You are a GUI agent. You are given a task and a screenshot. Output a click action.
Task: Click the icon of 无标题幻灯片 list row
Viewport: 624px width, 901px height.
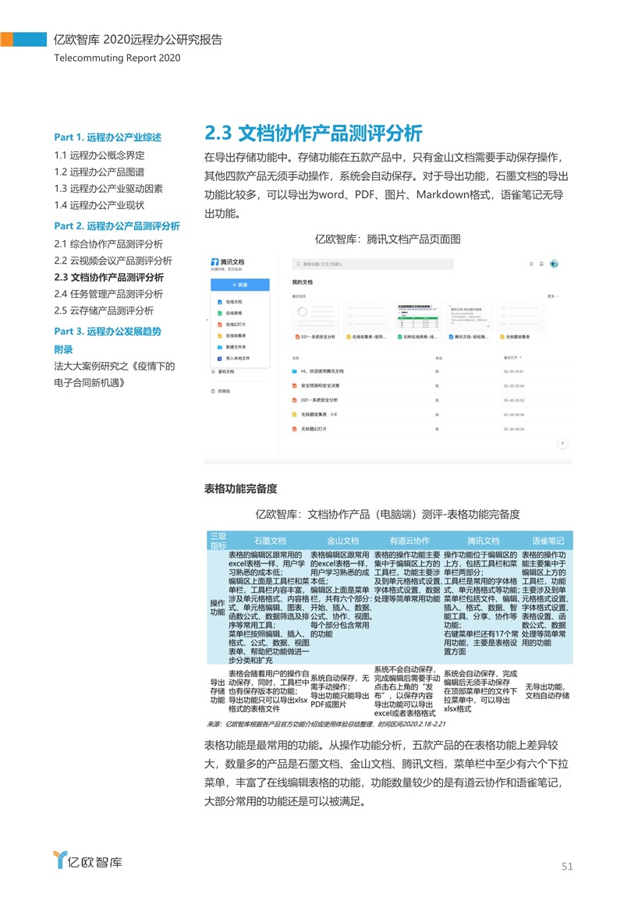point(296,429)
